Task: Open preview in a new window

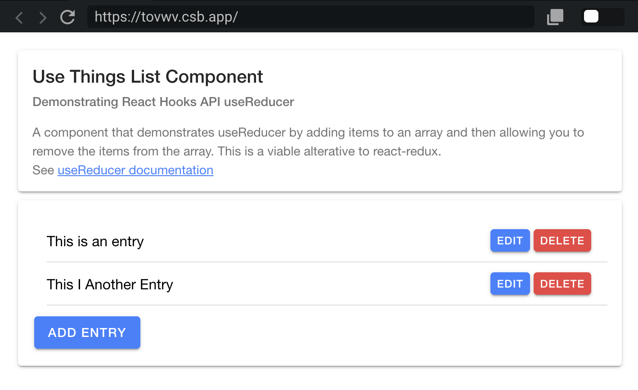Action: [x=555, y=17]
